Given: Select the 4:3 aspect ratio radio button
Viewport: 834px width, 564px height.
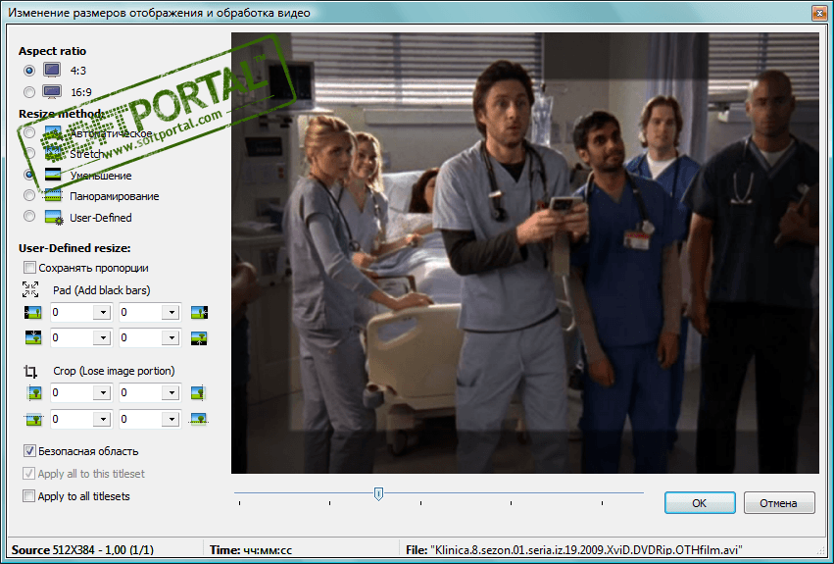Looking at the screenshot, I should pyautogui.click(x=29, y=71).
